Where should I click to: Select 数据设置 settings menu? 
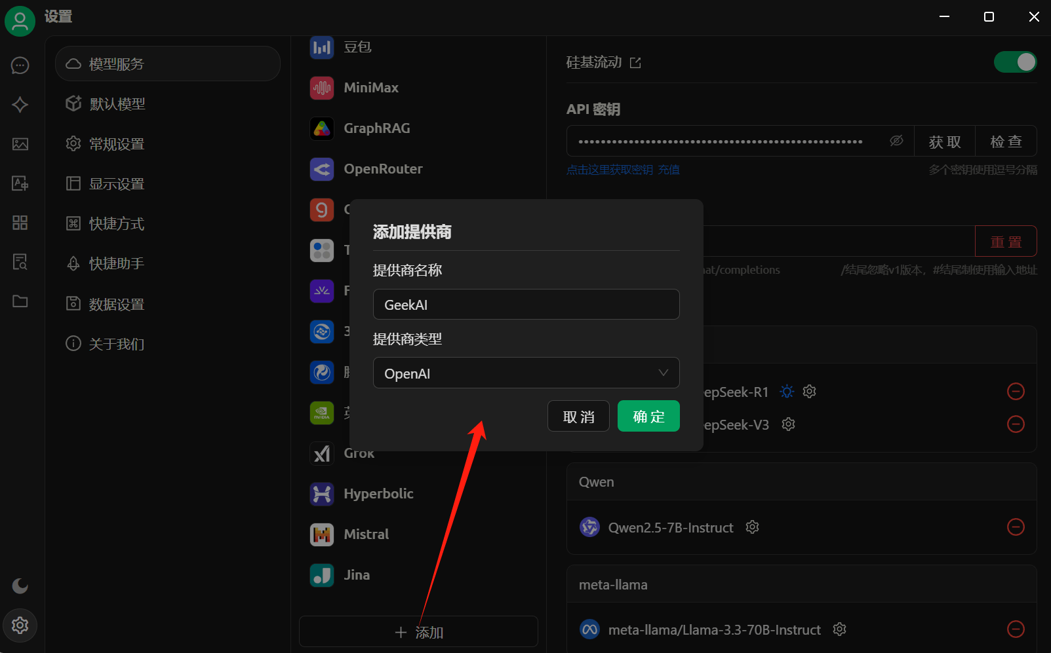point(168,304)
